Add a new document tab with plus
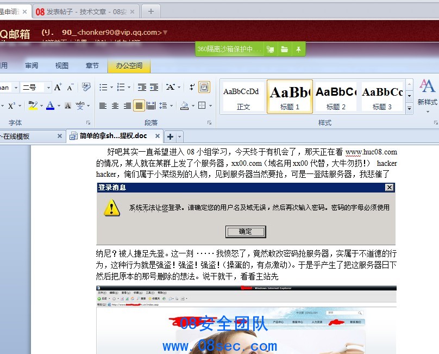The height and width of the screenshot is (354, 439). click(x=170, y=137)
